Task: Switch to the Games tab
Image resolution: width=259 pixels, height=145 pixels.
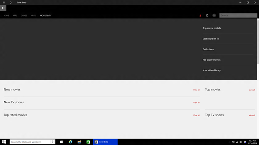Action: click(x=24, y=15)
